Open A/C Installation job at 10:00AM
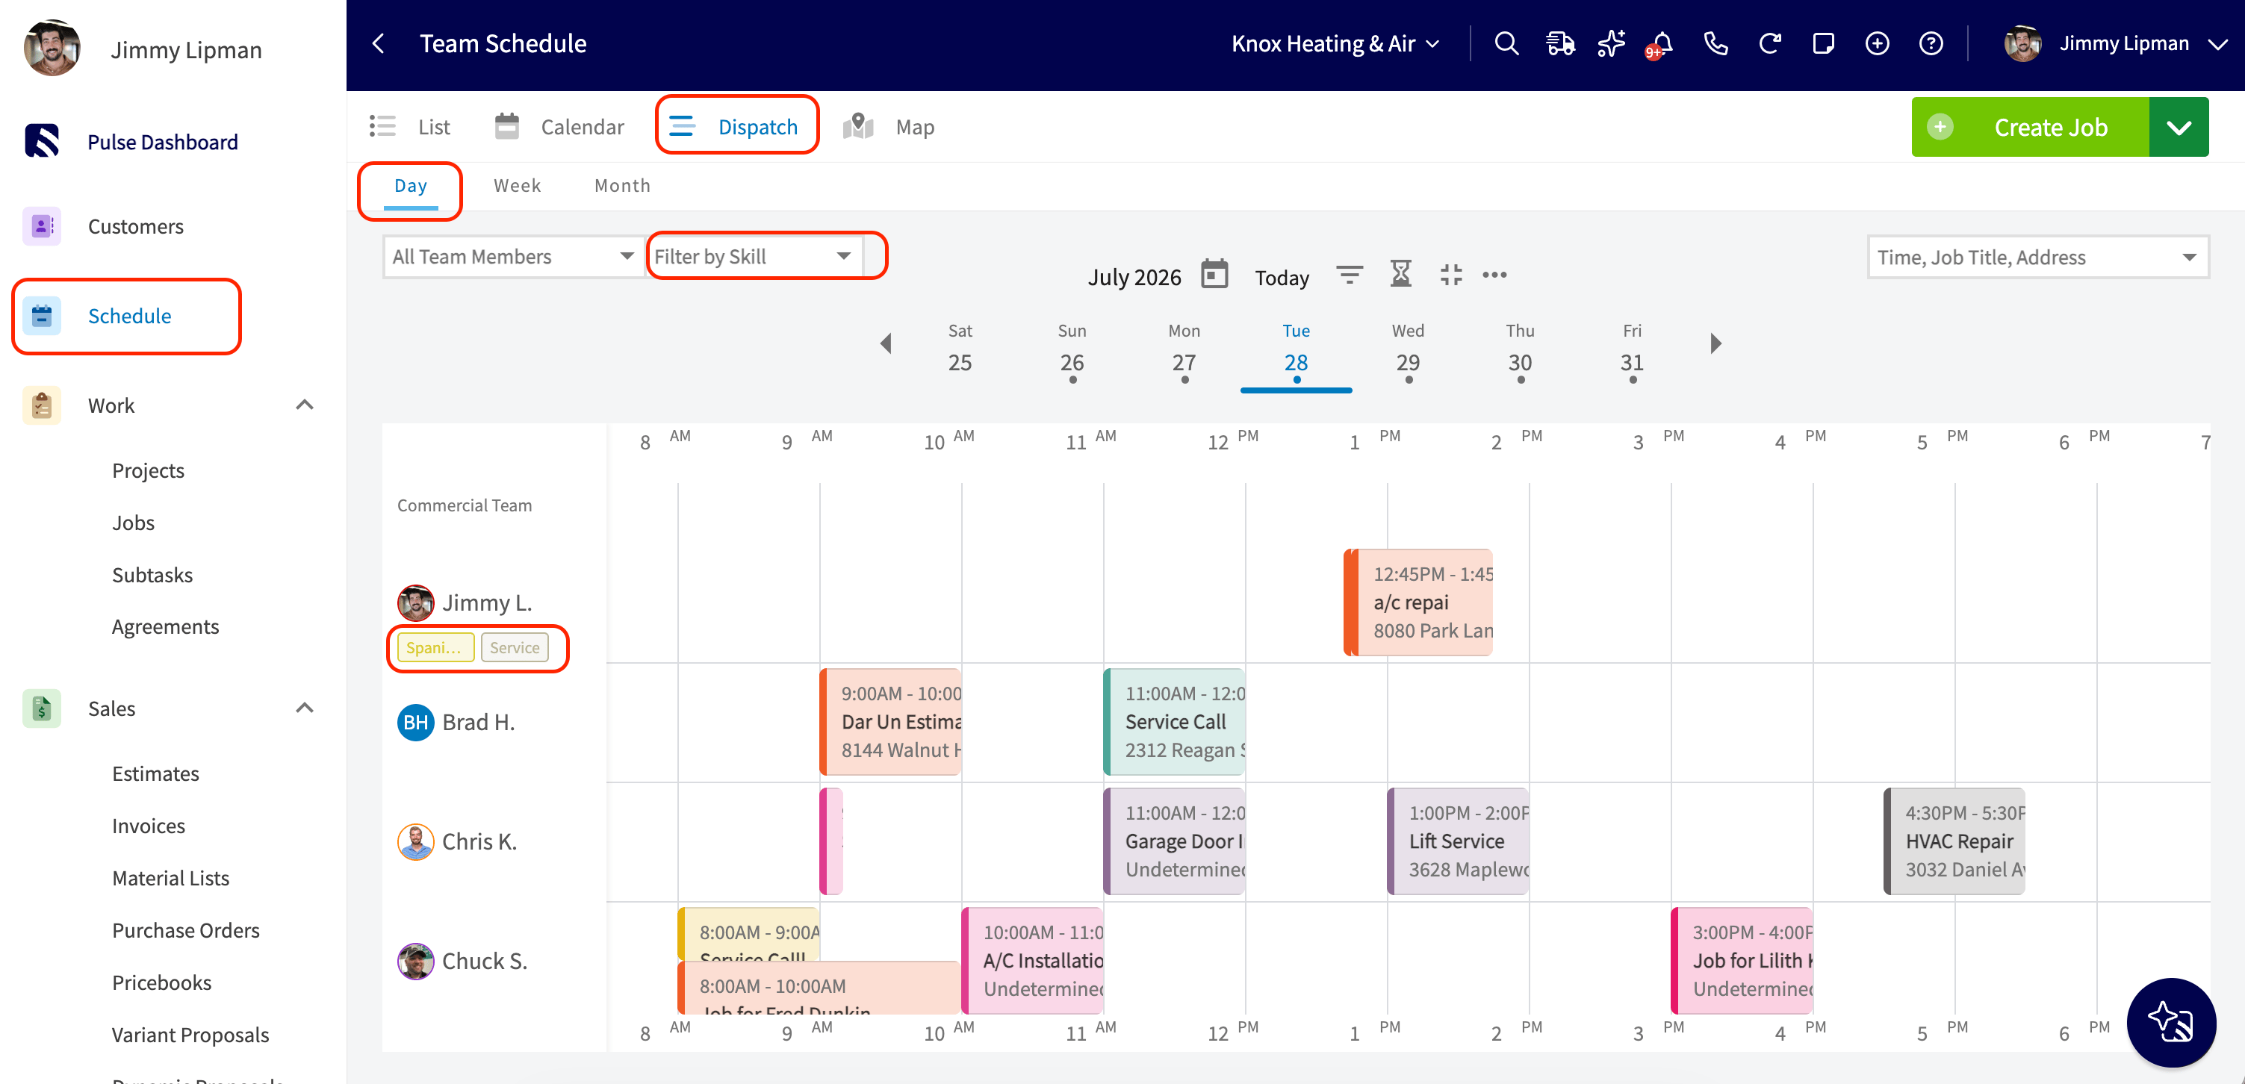This screenshot has height=1084, width=2245. point(1033,960)
